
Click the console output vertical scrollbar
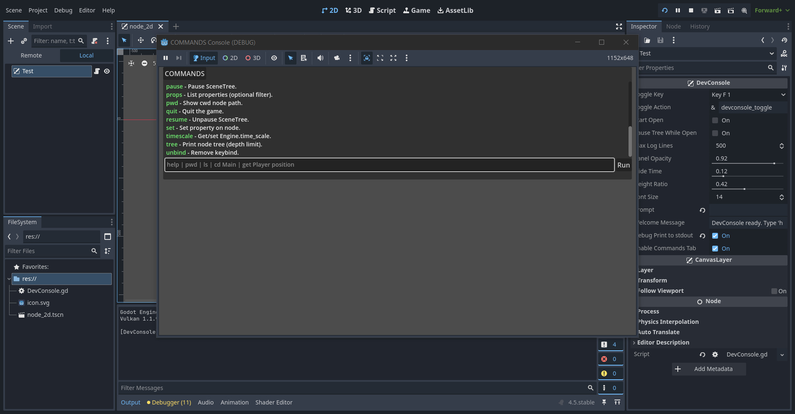coord(630,141)
